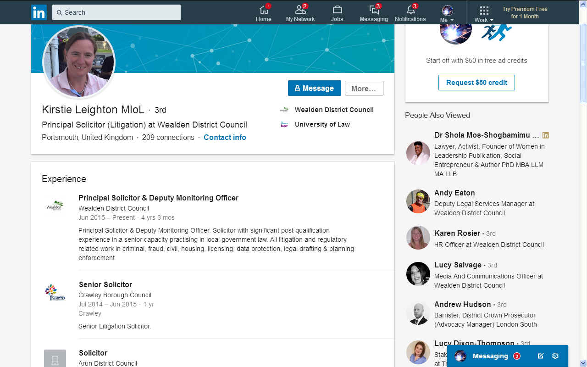The image size is (587, 367).
Task: Open Andrew Hudson's profile
Action: click(463, 304)
